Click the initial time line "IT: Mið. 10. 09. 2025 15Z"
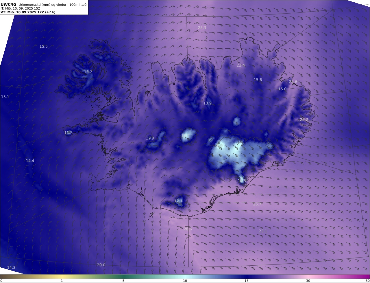This screenshot has height=283, width=370. [x=21, y=8]
